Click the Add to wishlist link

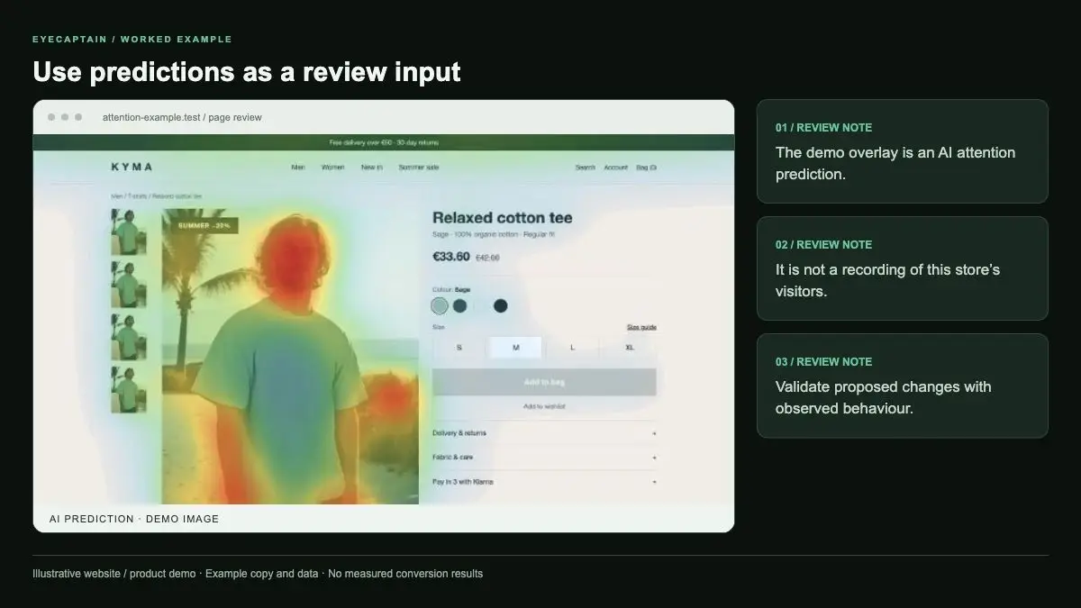[544, 406]
